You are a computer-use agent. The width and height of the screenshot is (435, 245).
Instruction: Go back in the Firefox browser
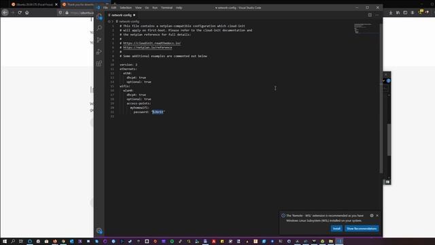click(x=5, y=12)
